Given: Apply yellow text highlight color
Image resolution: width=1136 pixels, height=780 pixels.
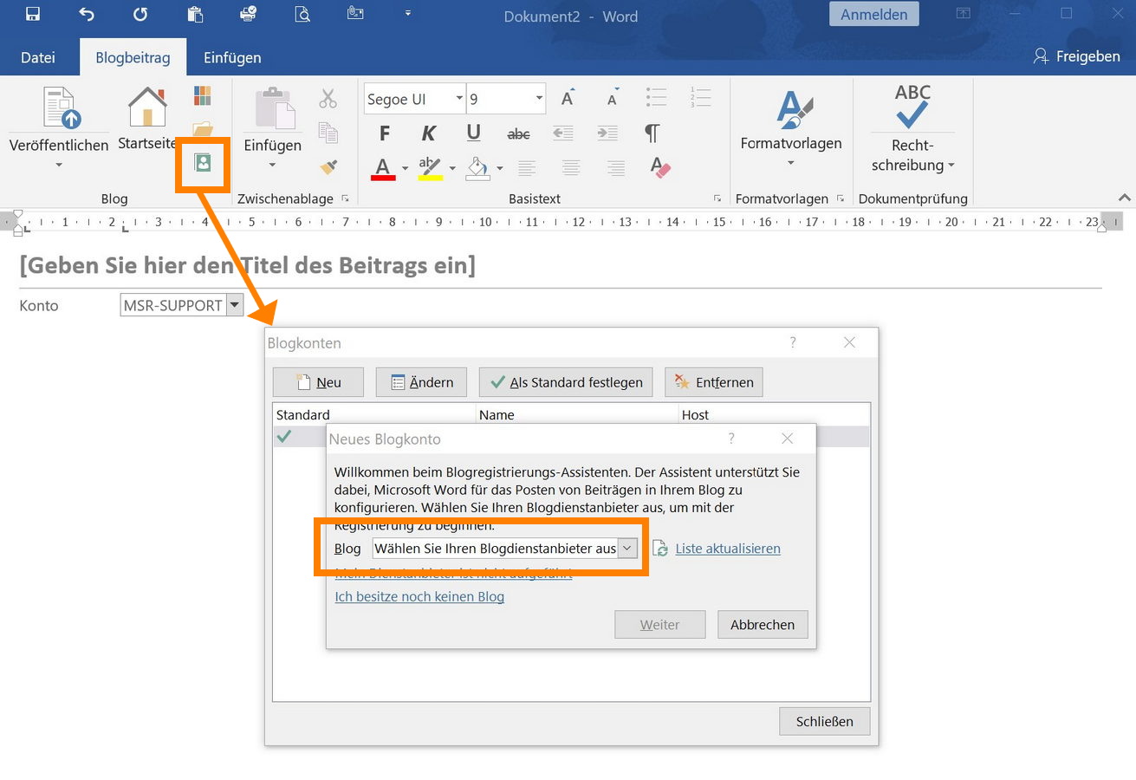Looking at the screenshot, I should point(431,167).
